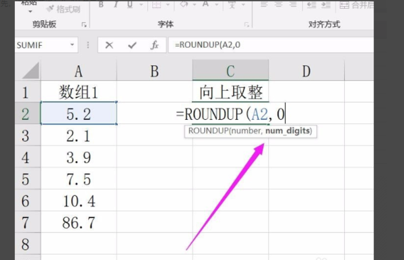Click number argument in the ROUNDUP tooltip

[246, 131]
